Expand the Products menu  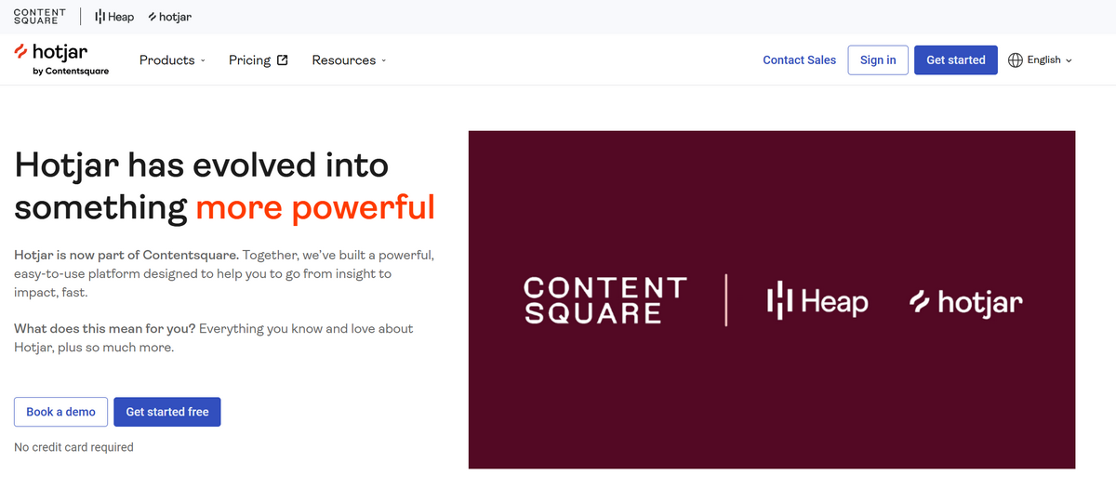click(172, 60)
